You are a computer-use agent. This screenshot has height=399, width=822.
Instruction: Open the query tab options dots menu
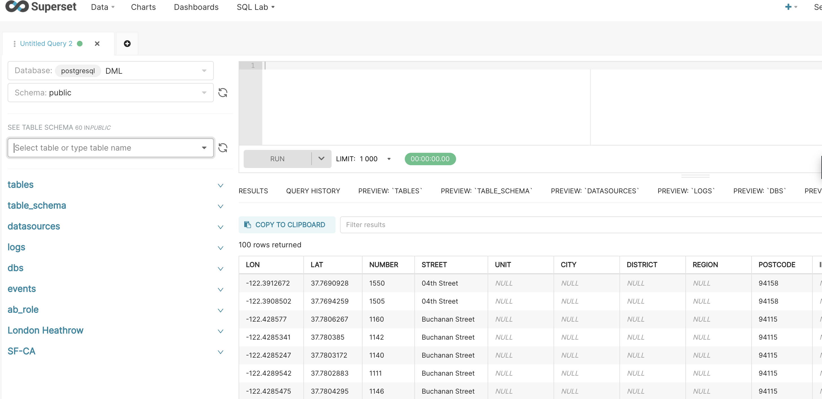click(x=14, y=44)
